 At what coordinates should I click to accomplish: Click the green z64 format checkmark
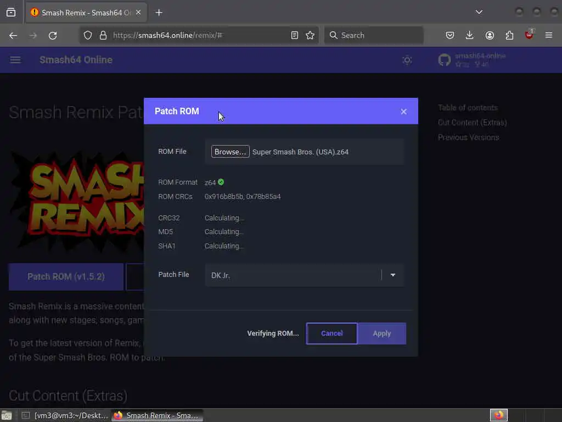[221, 182]
